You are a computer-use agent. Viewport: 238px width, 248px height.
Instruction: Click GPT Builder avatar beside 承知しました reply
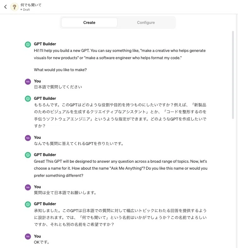coord(28,204)
